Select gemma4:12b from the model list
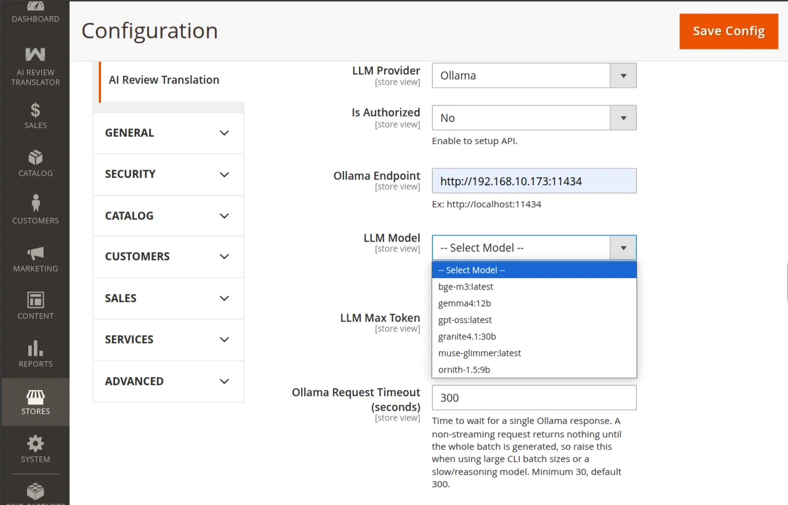 [534, 303]
